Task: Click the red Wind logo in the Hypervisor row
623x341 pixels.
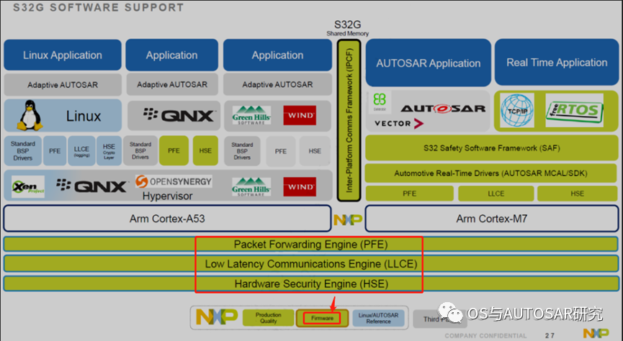Action: point(300,186)
